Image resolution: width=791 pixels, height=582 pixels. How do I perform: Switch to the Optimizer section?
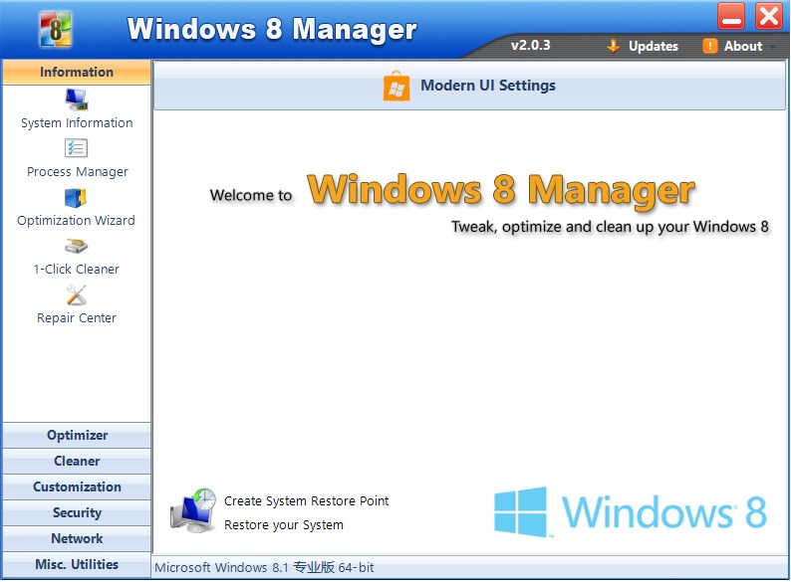tap(77, 436)
